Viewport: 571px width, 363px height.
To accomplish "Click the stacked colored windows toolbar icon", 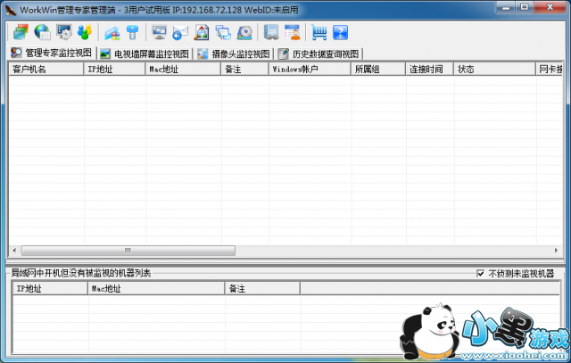I will pyautogui.click(x=21, y=32).
